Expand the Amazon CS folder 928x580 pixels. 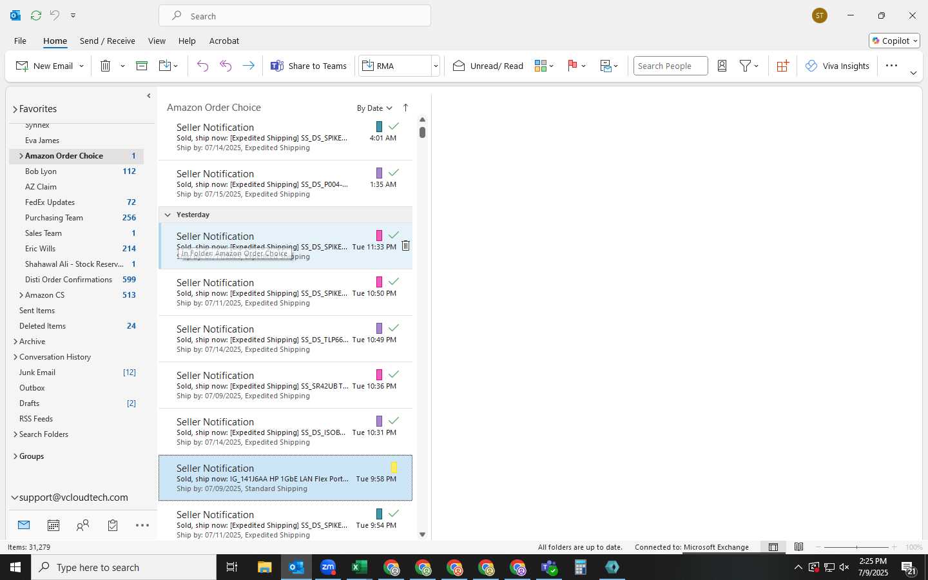[21, 295]
